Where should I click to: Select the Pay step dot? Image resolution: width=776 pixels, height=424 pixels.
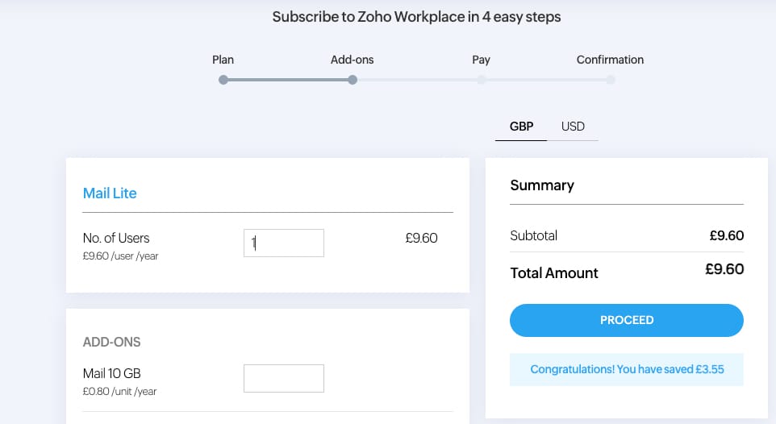coord(482,80)
